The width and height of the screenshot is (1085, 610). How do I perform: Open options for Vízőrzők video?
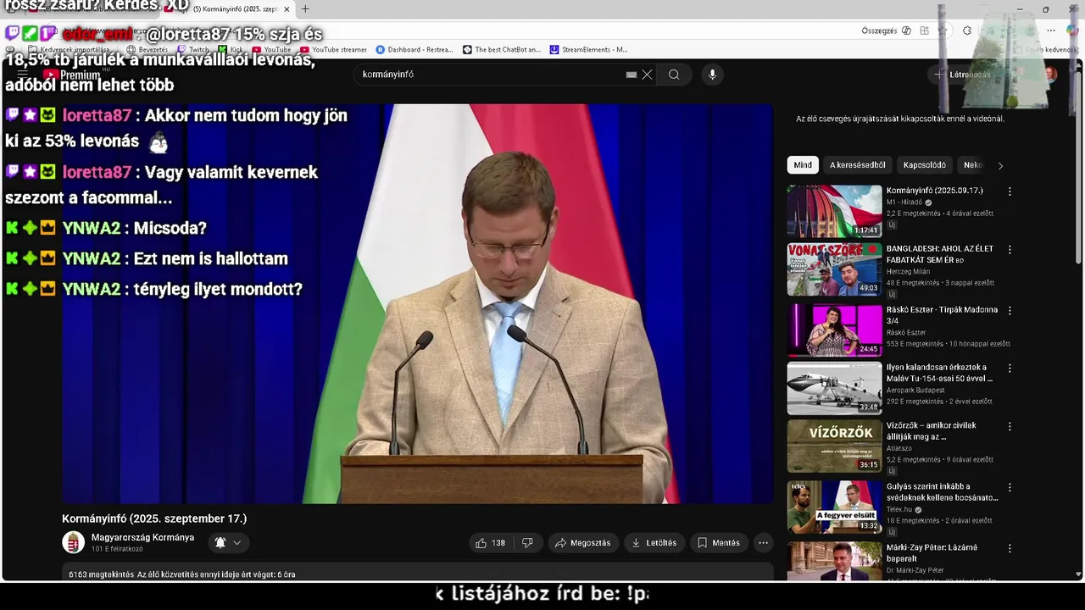[1009, 426]
